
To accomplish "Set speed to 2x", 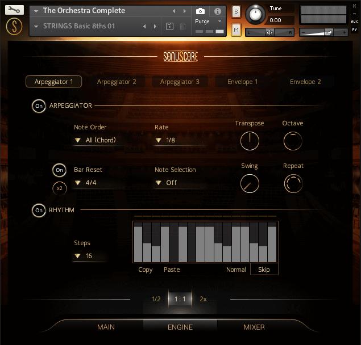I will (x=203, y=299).
